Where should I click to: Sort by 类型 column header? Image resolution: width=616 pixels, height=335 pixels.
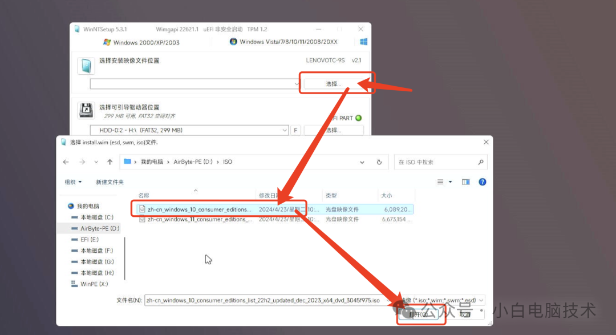pyautogui.click(x=331, y=195)
